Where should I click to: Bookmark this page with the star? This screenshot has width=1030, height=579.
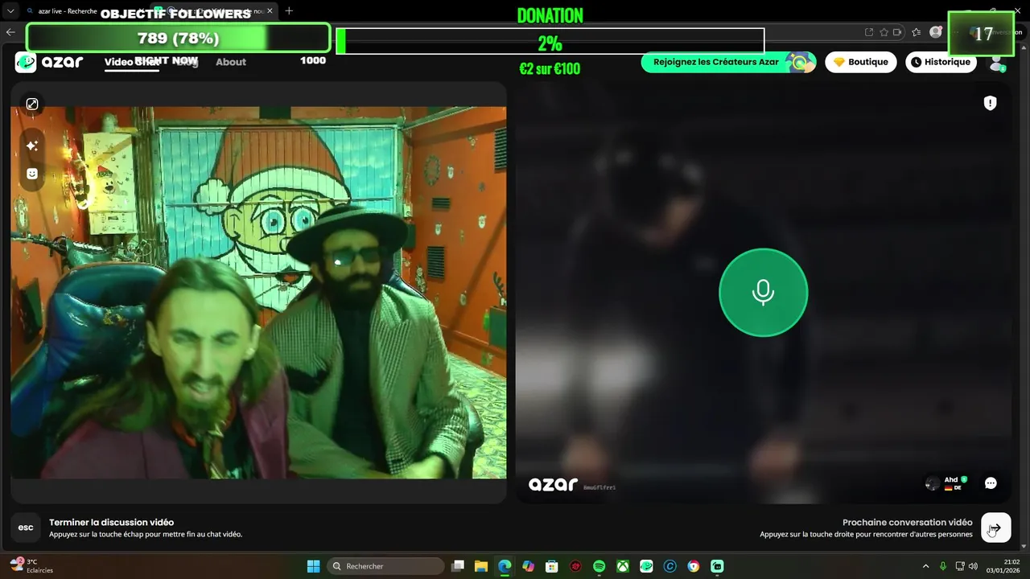point(884,32)
